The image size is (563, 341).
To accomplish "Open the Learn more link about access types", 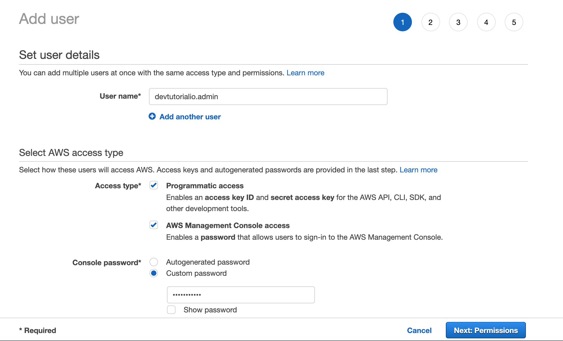I will 418,170.
